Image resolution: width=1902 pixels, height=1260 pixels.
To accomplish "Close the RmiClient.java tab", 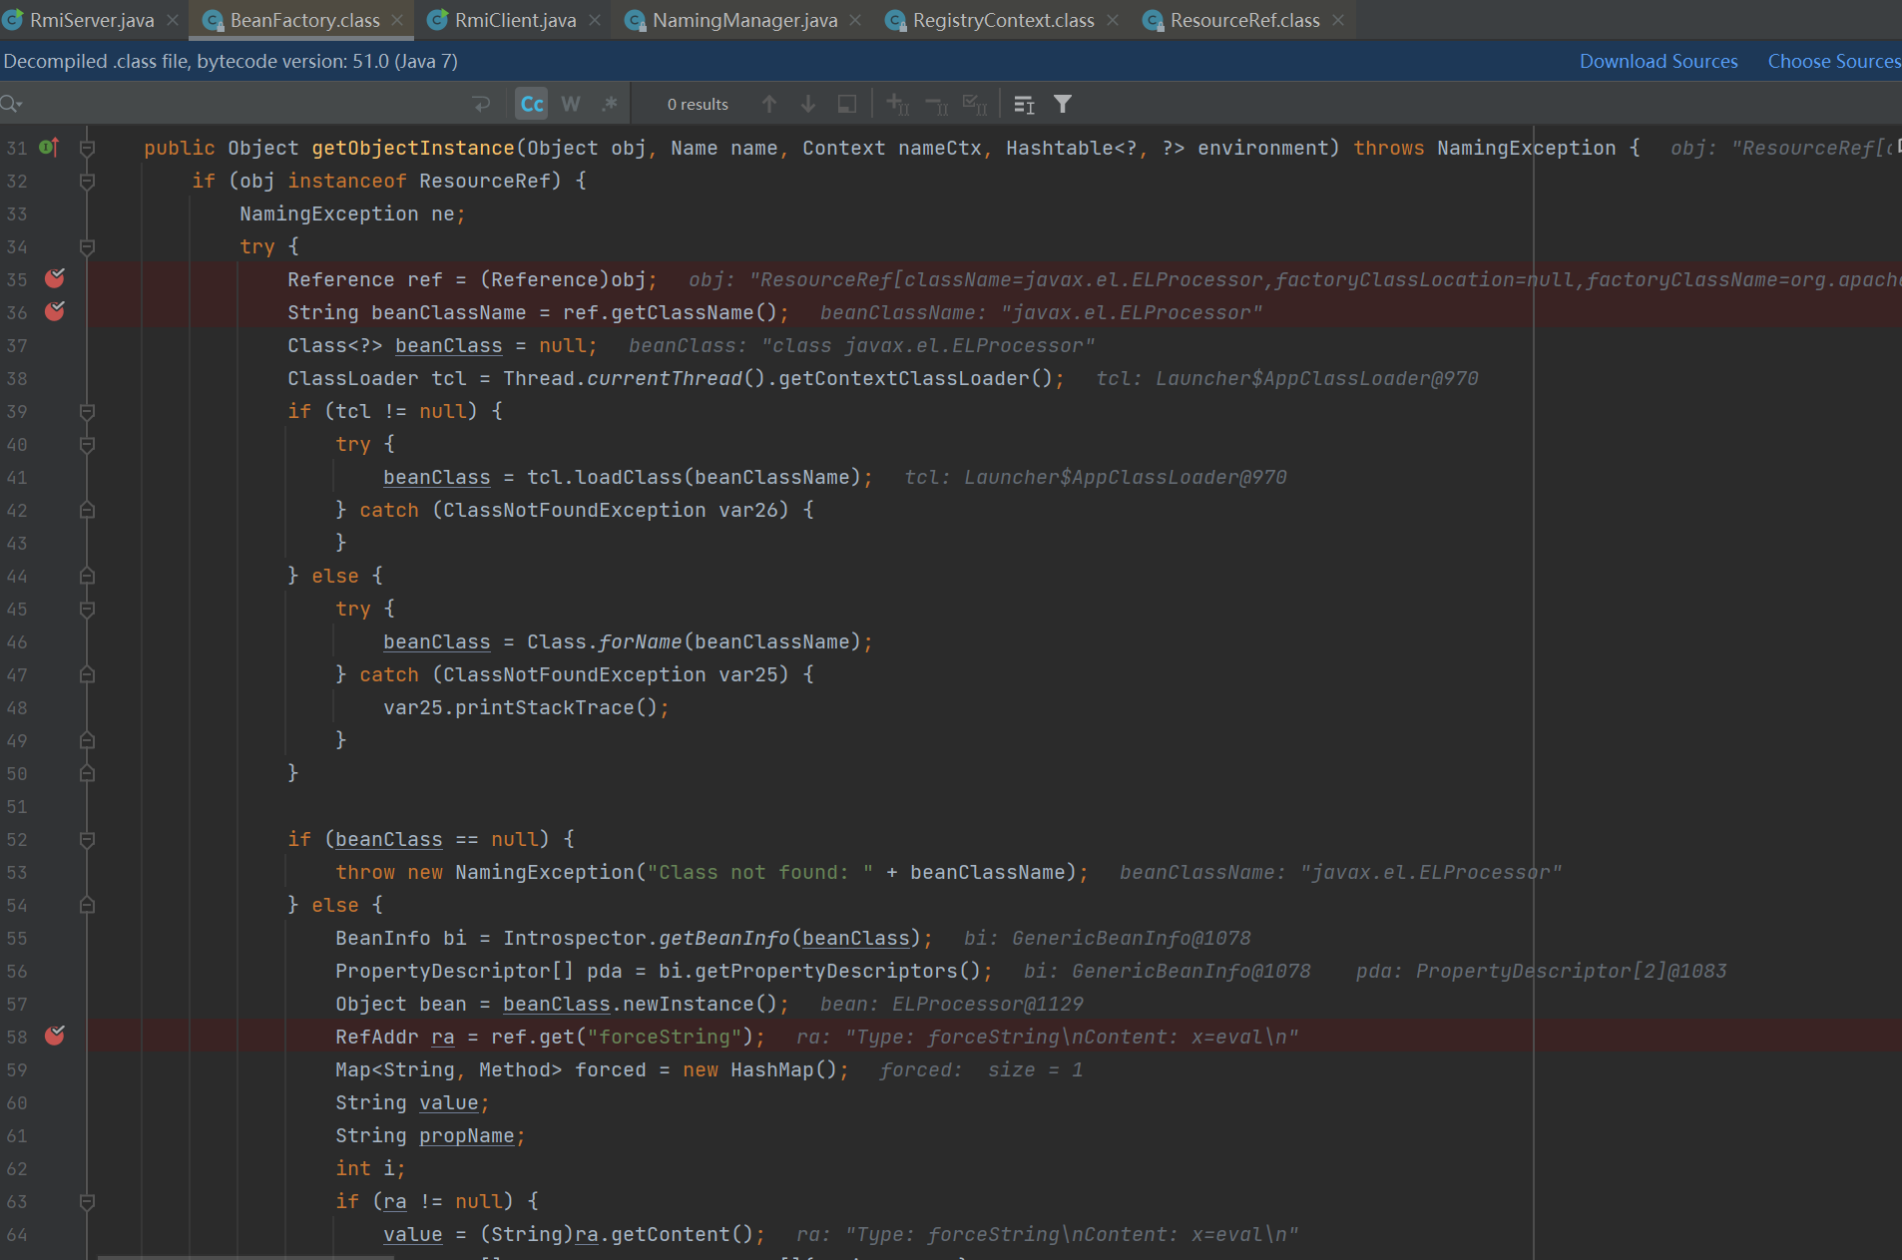I will (595, 20).
